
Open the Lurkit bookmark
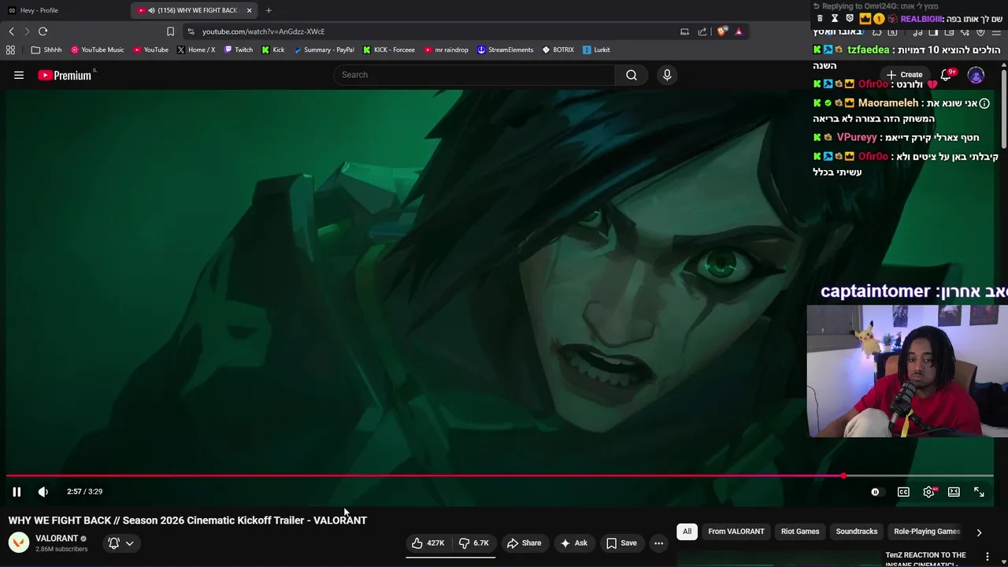click(597, 50)
